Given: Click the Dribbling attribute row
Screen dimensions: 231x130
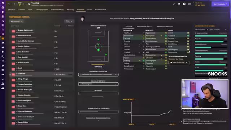Looking at the screenshot, I should point(134,41).
